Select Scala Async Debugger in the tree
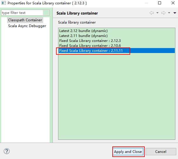This screenshot has height=159, width=178. pyautogui.click(x=27, y=26)
